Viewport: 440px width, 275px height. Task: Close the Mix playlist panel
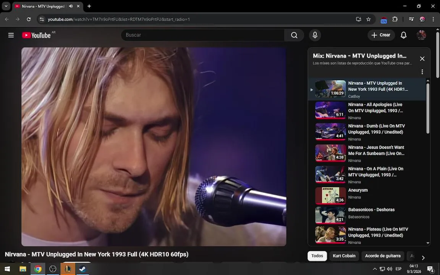tap(422, 59)
